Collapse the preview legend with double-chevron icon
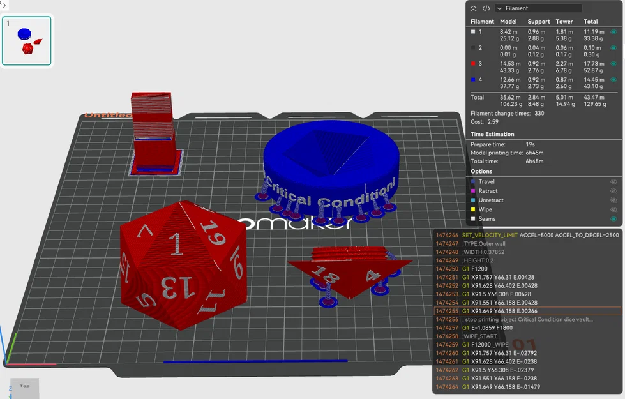 tap(473, 8)
